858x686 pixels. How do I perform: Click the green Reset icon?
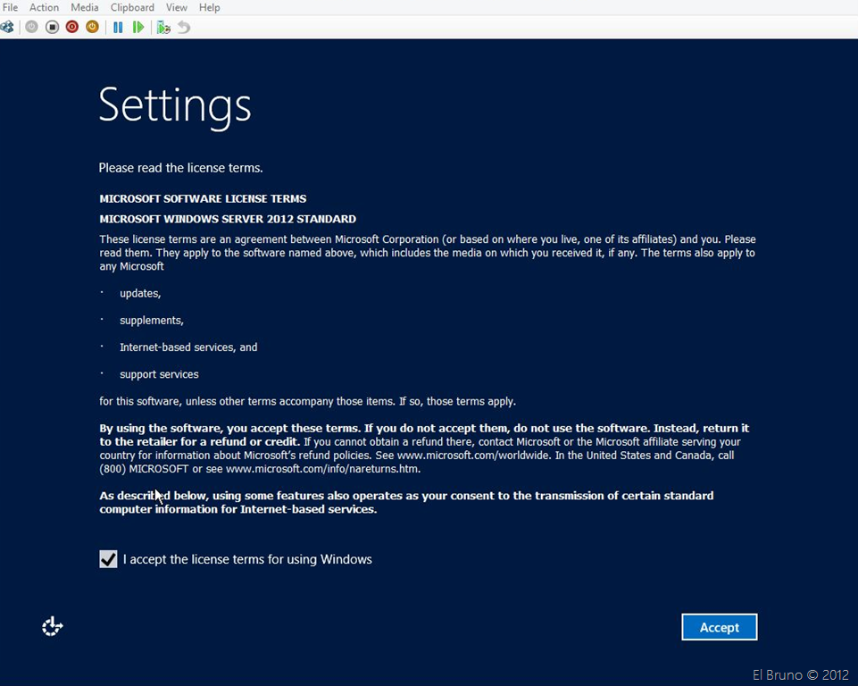pos(138,27)
